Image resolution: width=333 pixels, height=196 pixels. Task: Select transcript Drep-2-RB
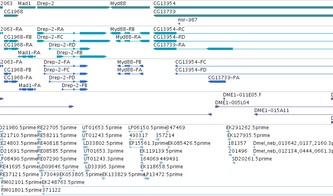[x=81, y=57]
